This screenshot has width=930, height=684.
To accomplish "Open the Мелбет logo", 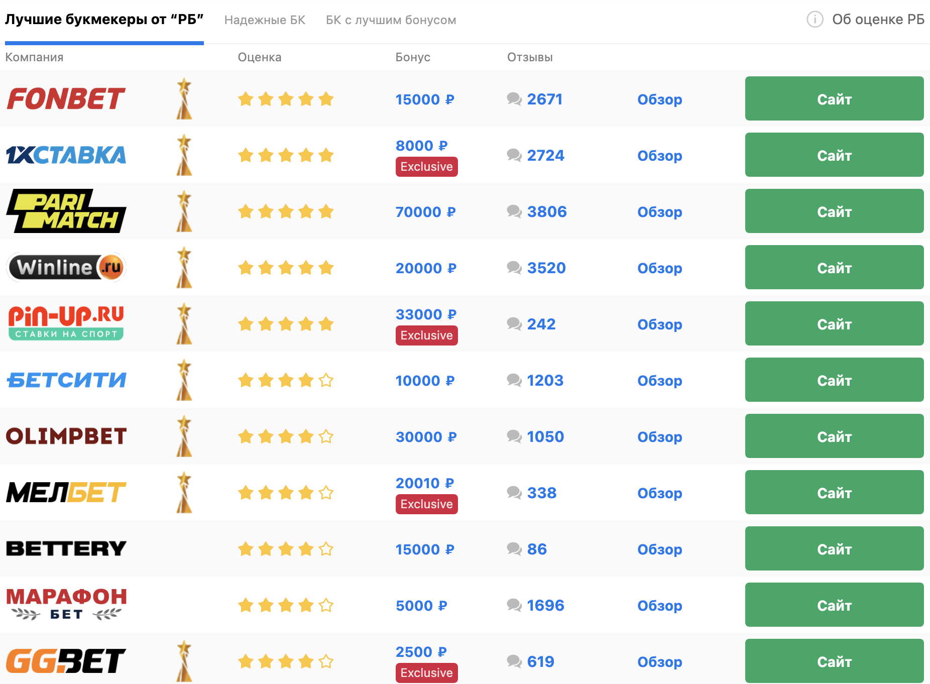I will (x=66, y=492).
